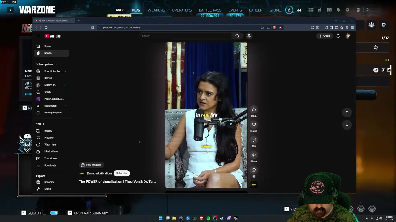Reload the browser page
This screenshot has width=396, height=222.
(x=46, y=27)
